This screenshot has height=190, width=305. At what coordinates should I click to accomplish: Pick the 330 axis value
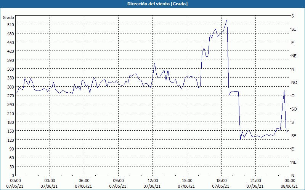click(11, 78)
